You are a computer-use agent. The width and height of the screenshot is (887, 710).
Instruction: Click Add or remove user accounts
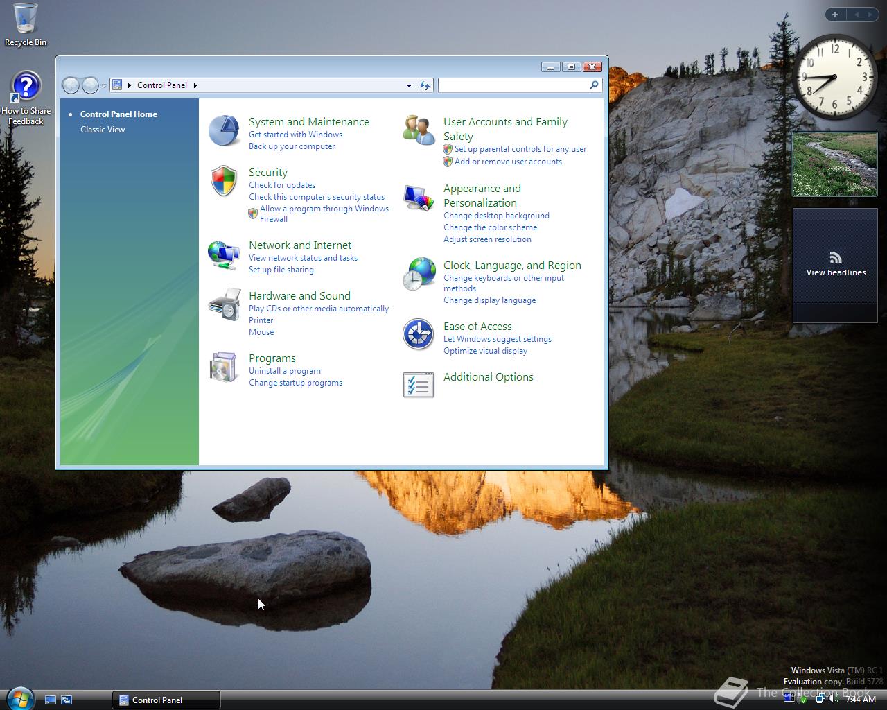coord(509,162)
